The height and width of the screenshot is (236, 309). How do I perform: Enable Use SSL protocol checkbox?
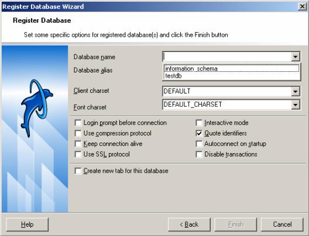click(x=78, y=154)
